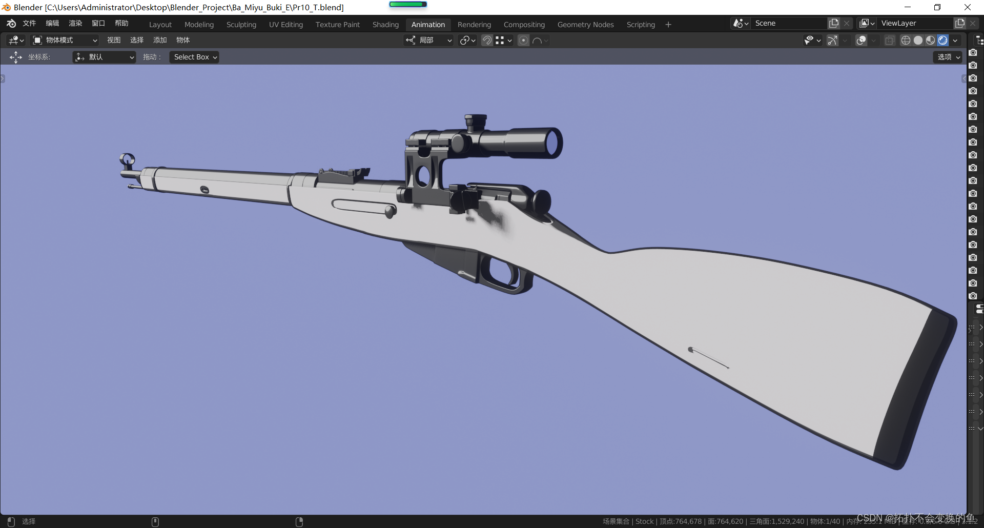Open the 添加 viewport menu
The image size is (984, 528).
click(160, 40)
